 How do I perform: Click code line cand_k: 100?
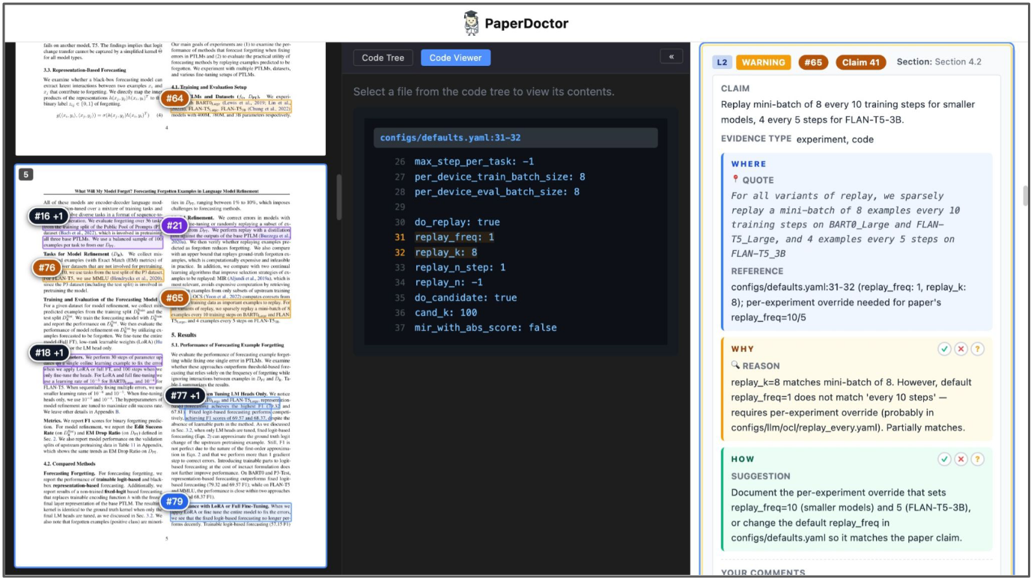point(445,312)
